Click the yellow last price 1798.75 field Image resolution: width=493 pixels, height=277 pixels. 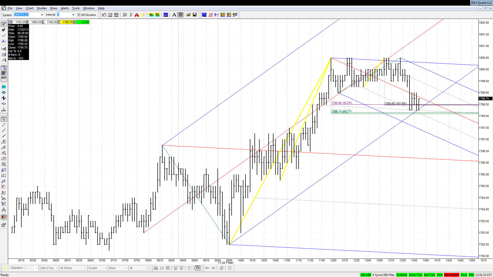(67, 22)
